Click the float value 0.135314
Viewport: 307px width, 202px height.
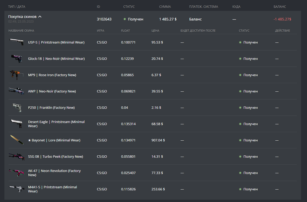click(129, 124)
